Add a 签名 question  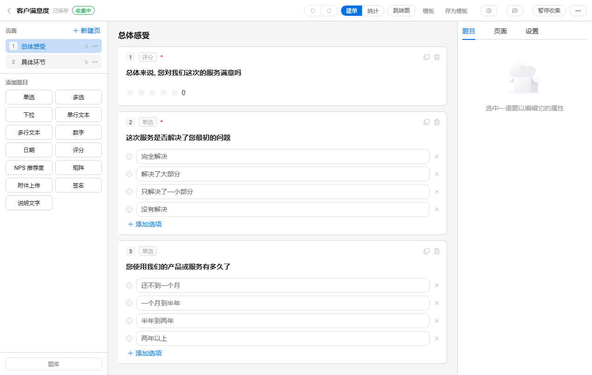tap(79, 185)
